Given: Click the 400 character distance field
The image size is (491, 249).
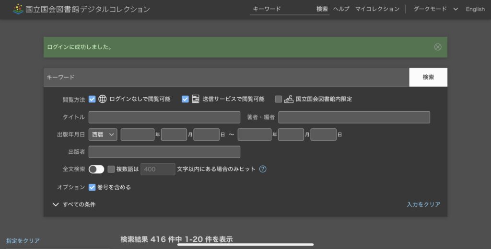Looking at the screenshot, I should pos(158,169).
